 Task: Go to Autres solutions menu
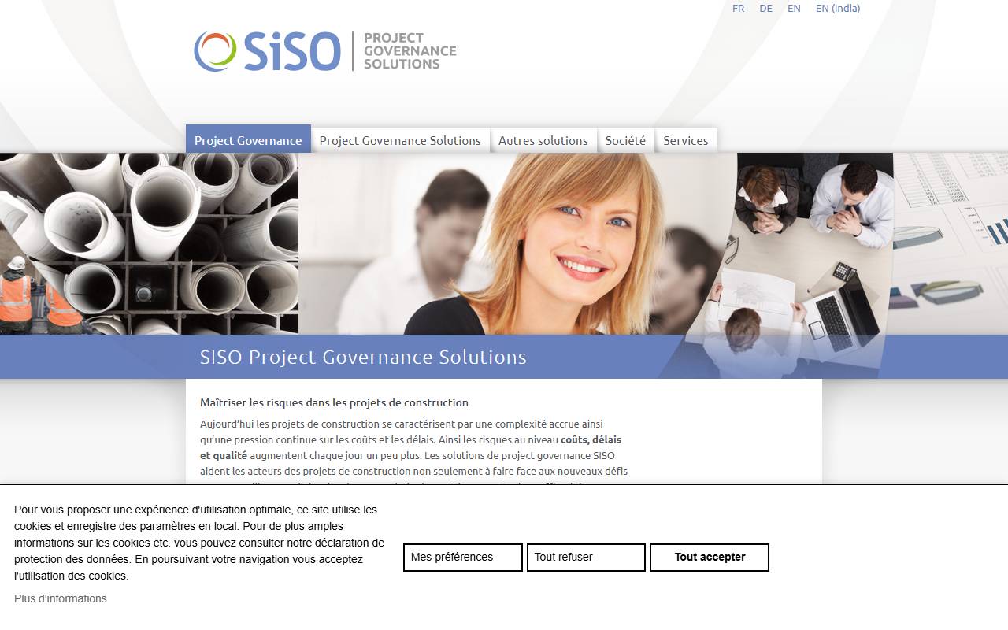543,140
